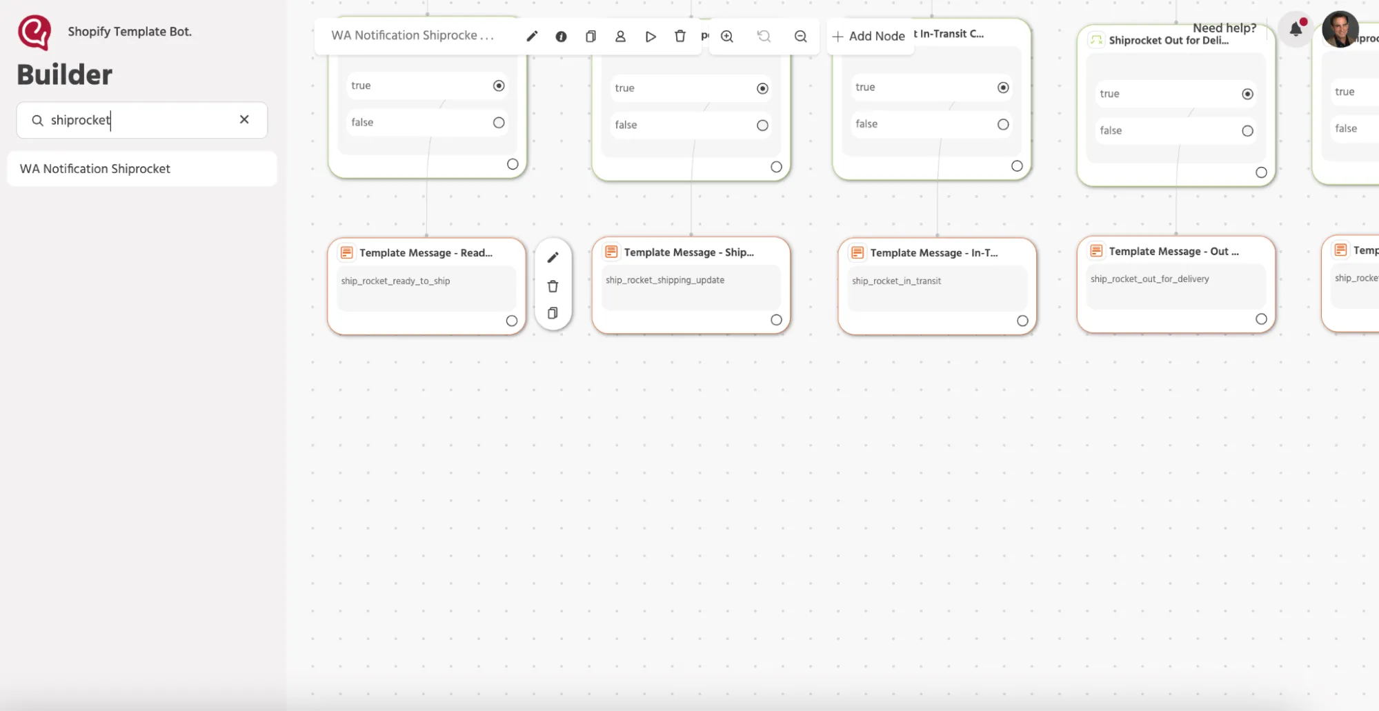Click the Shopify Template Bot. name
1379x711 pixels.
point(130,32)
